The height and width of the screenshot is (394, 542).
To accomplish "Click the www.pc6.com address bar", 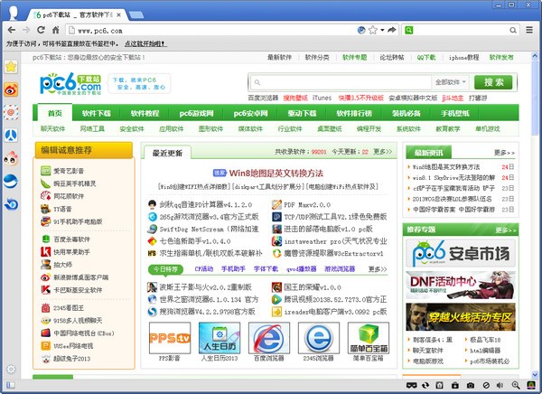I will (210, 31).
